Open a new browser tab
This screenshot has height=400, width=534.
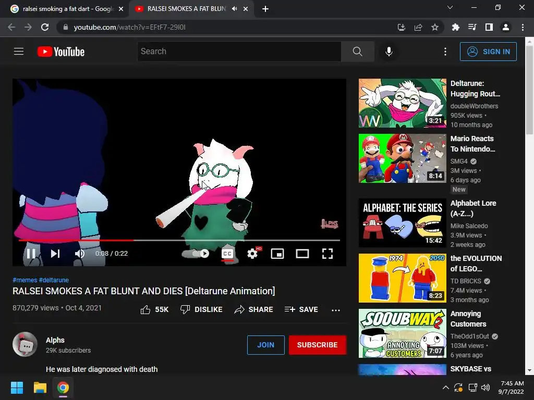click(265, 9)
